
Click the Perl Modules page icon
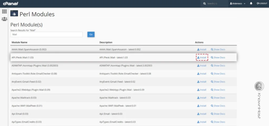point(14,13)
